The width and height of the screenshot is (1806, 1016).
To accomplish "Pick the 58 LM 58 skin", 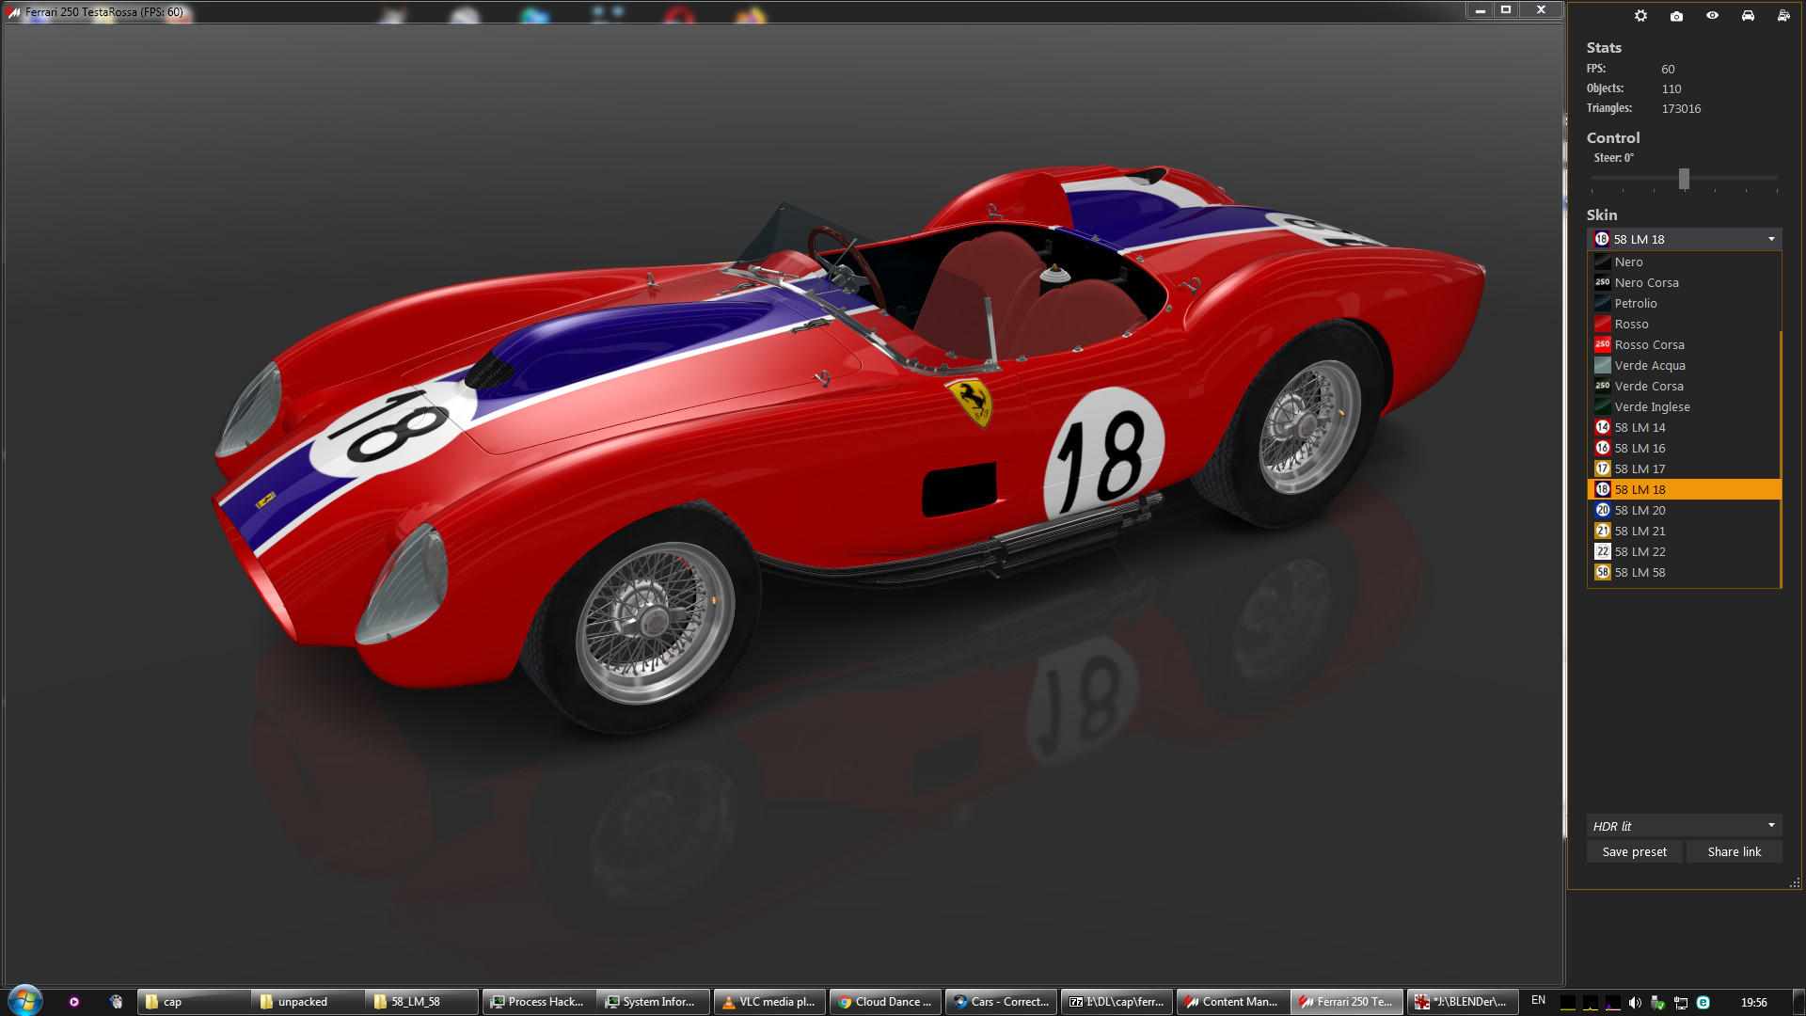I will (x=1684, y=573).
